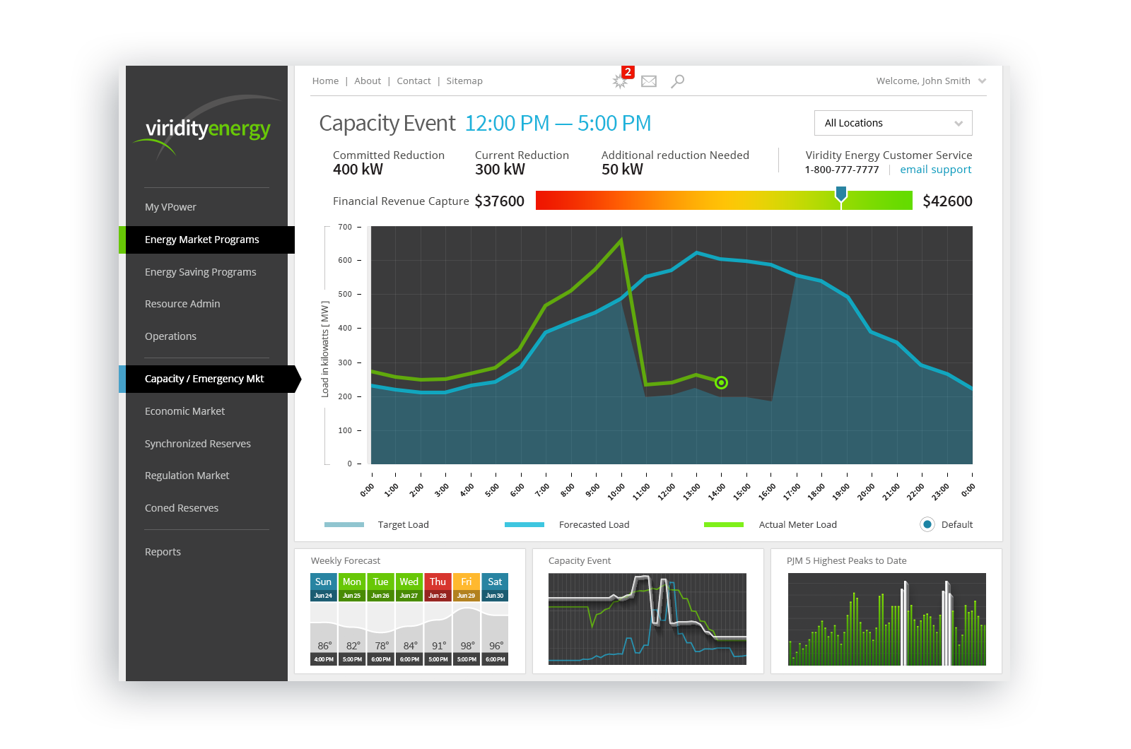Click the revenue capture slider marker

pos(841,196)
